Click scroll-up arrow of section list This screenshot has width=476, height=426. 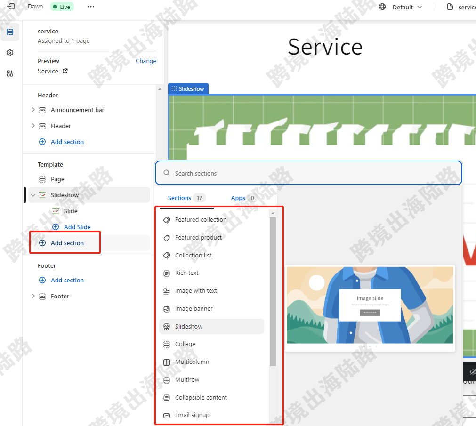pos(273,213)
